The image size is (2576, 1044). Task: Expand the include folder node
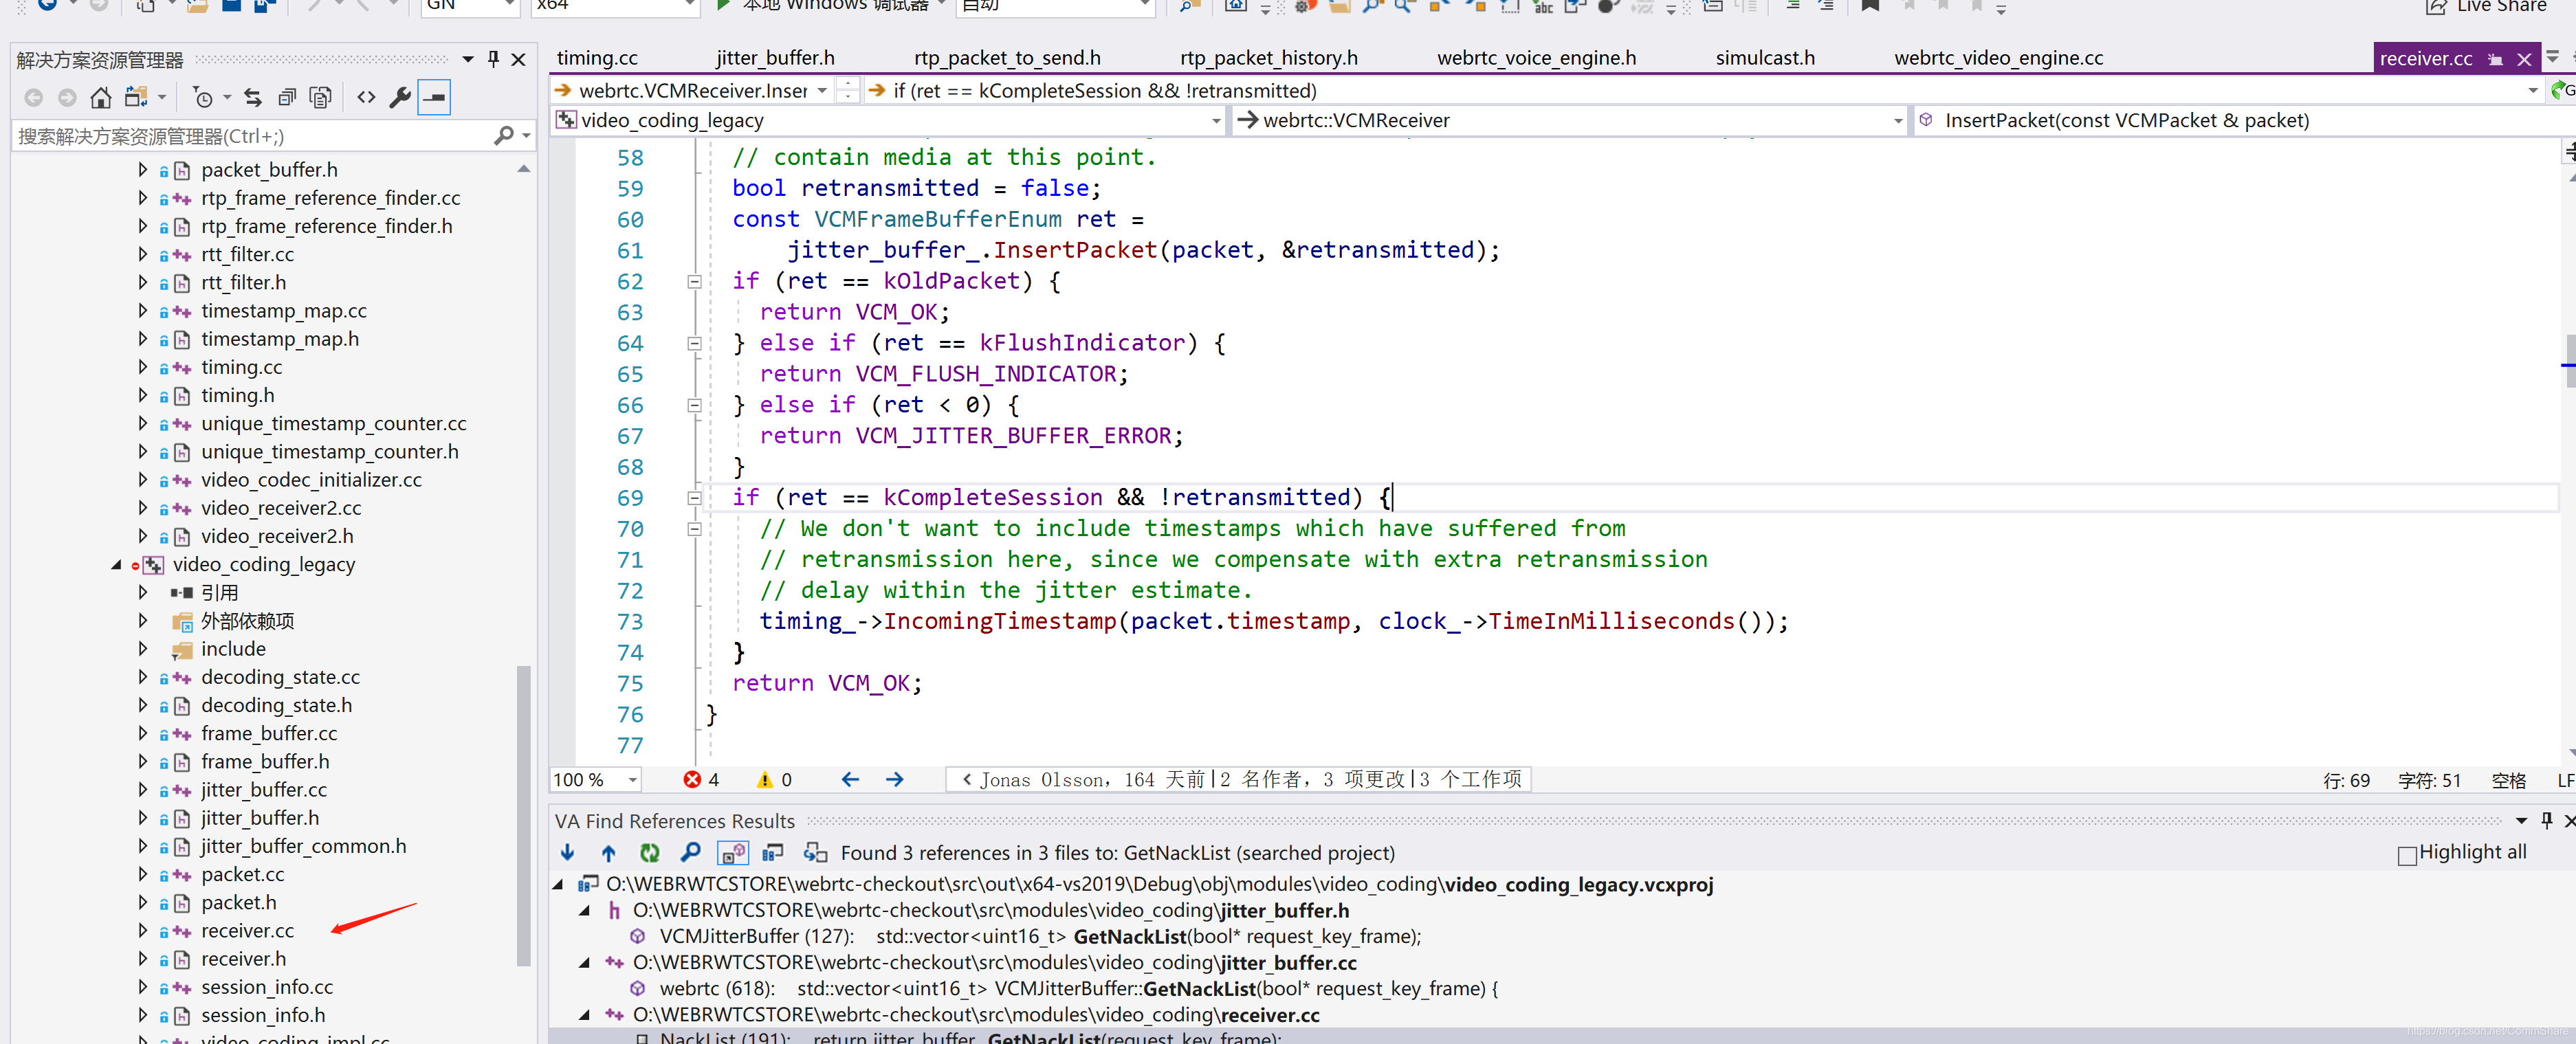(x=143, y=649)
